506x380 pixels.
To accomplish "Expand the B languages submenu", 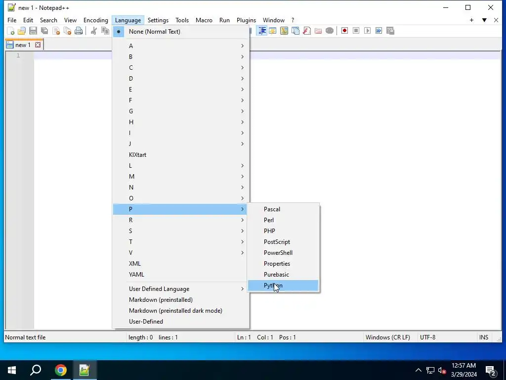I will pyautogui.click(x=181, y=57).
